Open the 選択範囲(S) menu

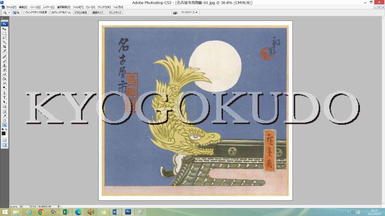(64, 7)
